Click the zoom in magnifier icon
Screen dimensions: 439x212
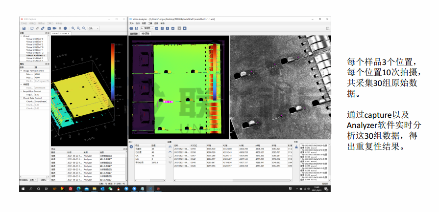73,28
